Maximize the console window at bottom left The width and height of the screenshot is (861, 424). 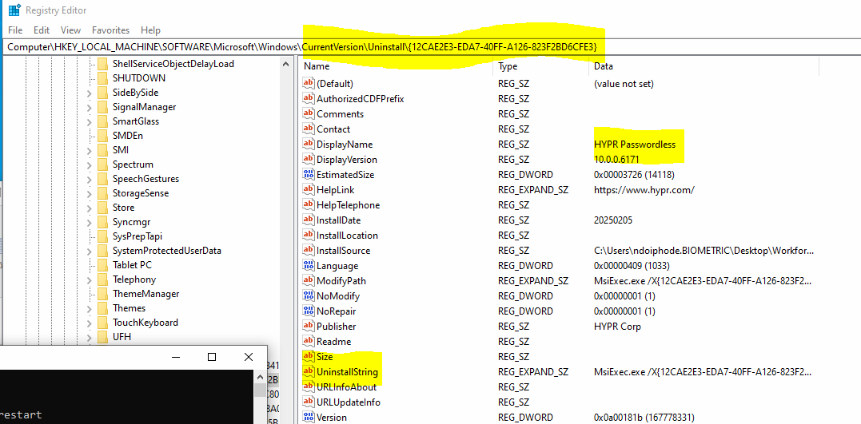211,357
